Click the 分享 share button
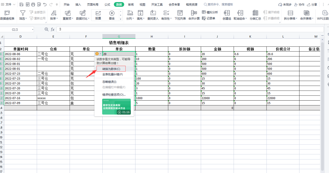329x173 pixels. pos(312,5)
